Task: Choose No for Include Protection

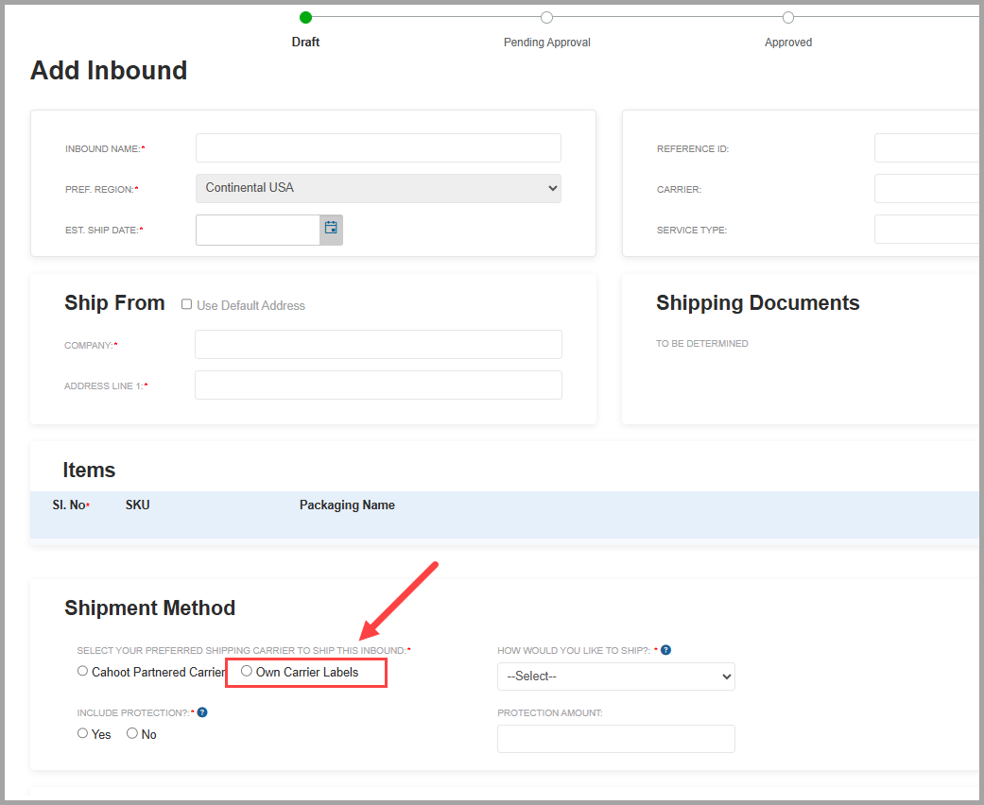Action: [131, 733]
